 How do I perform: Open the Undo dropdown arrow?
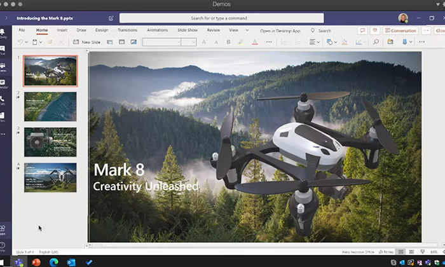26,43
